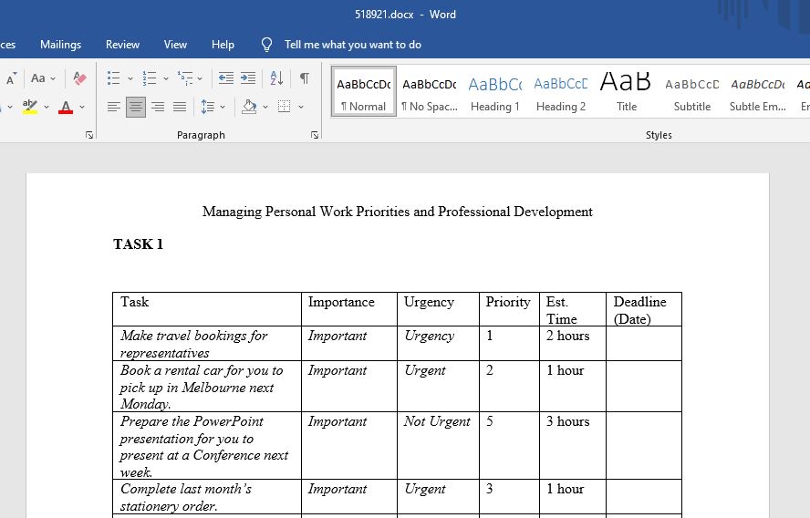Apply the Normal style

click(364, 91)
